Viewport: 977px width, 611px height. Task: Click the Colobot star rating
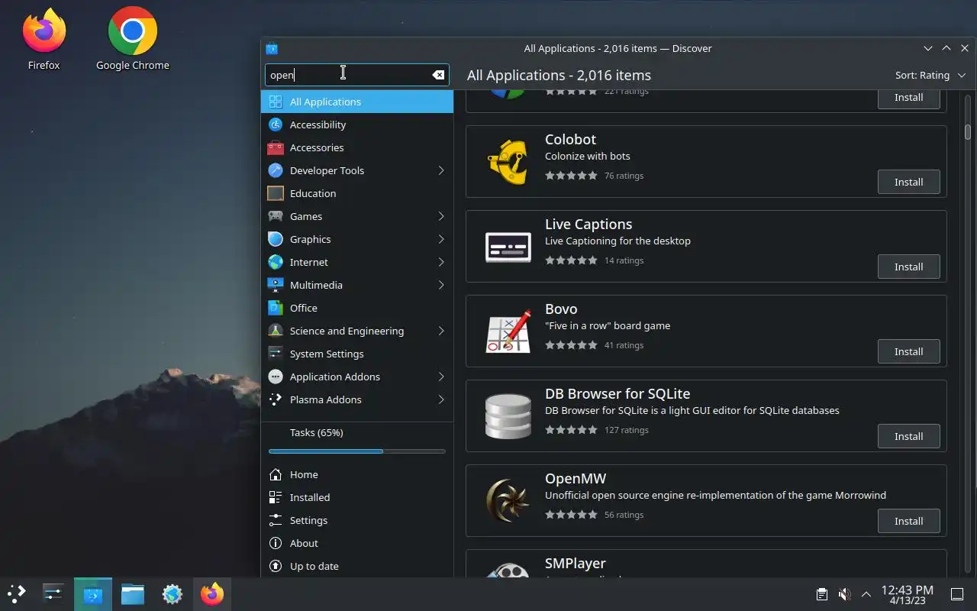click(571, 176)
